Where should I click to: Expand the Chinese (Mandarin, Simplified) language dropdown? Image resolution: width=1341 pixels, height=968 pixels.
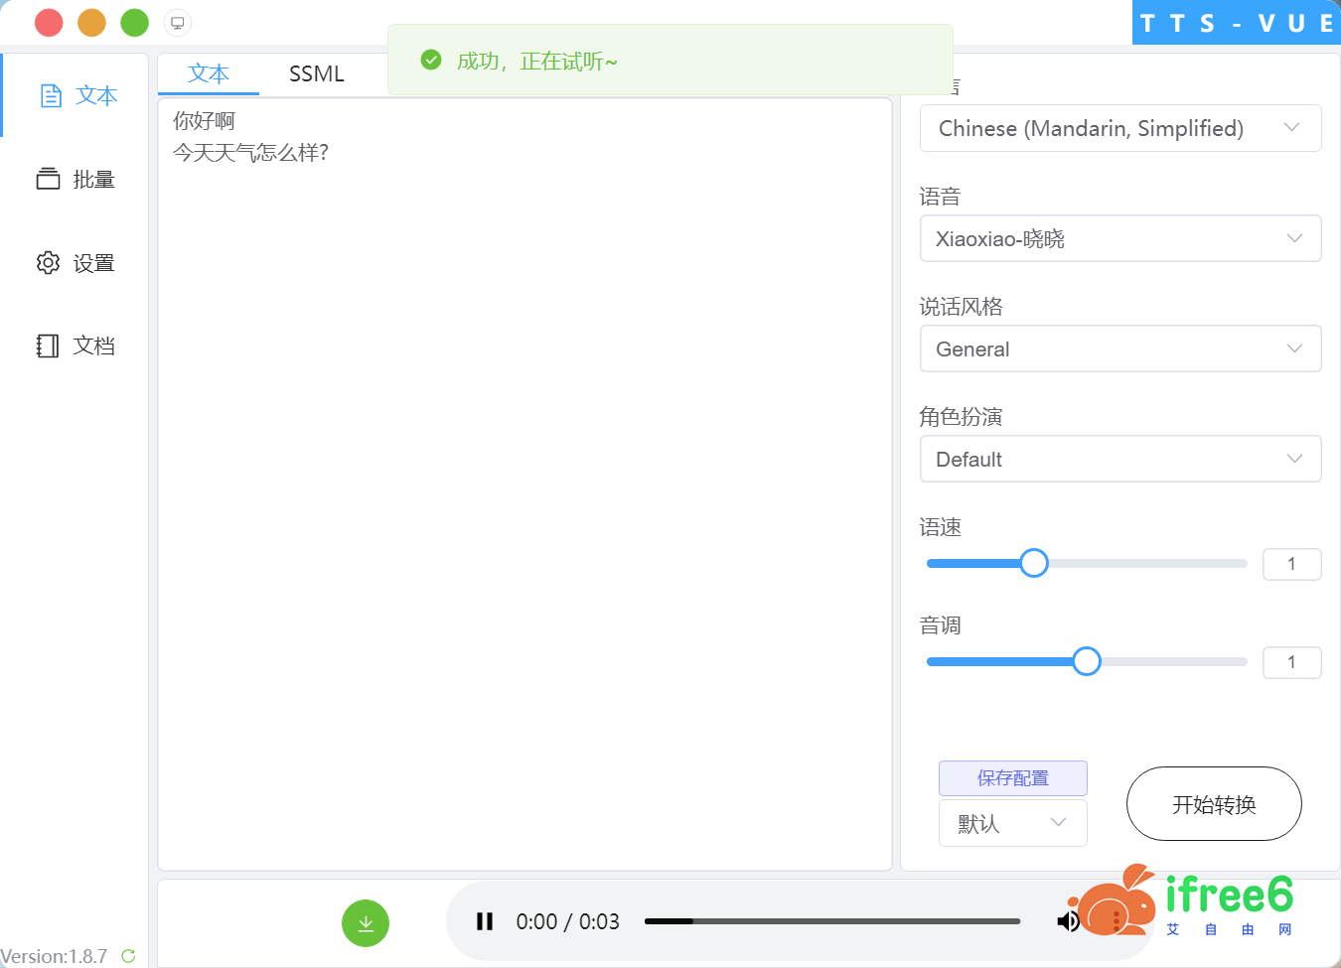click(x=1119, y=128)
